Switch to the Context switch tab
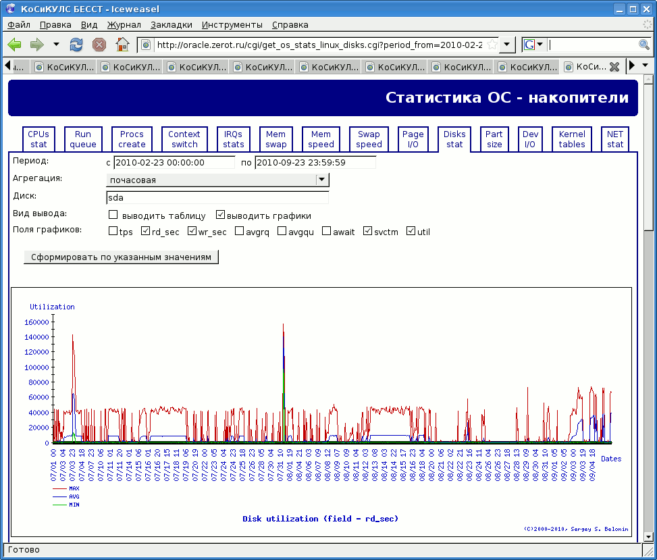This screenshot has width=657, height=560. click(184, 139)
